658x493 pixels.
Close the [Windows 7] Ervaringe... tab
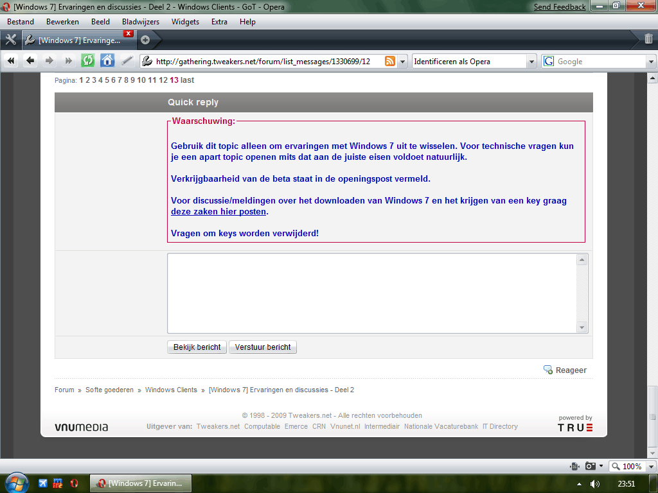(129, 33)
